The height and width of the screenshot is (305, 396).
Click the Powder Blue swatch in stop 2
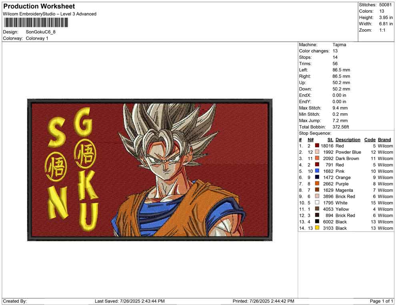coord(317,152)
